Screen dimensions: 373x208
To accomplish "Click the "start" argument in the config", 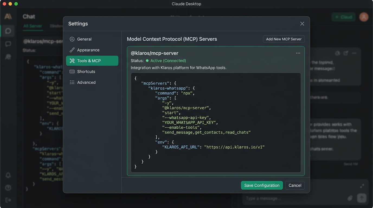I will click(171, 113).
